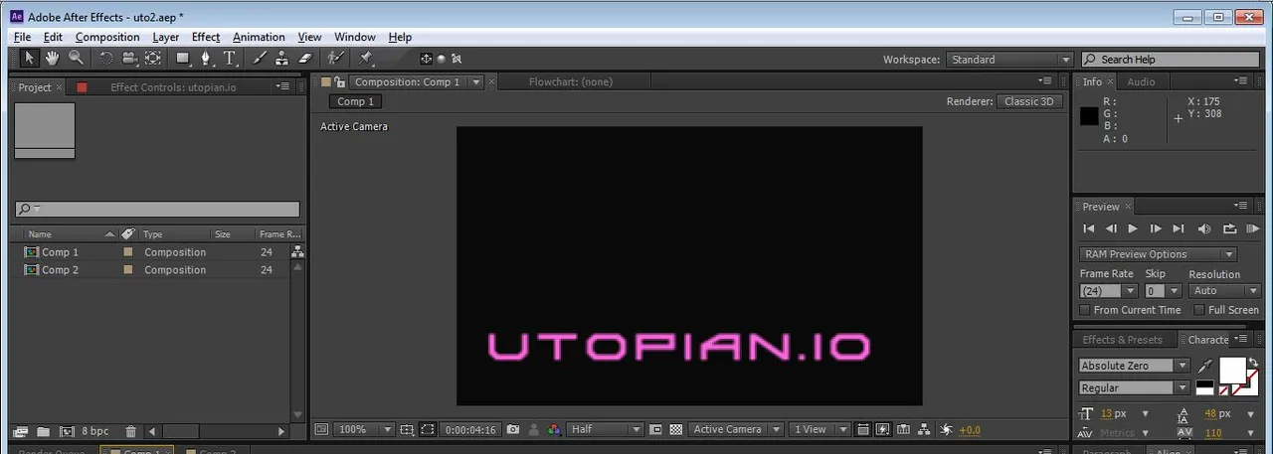Enable Fast Previews lightning icon
This screenshot has width=1273, height=454.
click(883, 429)
